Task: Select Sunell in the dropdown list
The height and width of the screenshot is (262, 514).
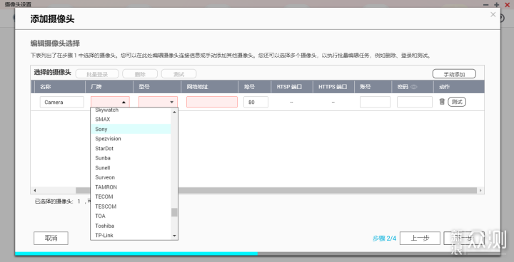Action: (x=131, y=168)
